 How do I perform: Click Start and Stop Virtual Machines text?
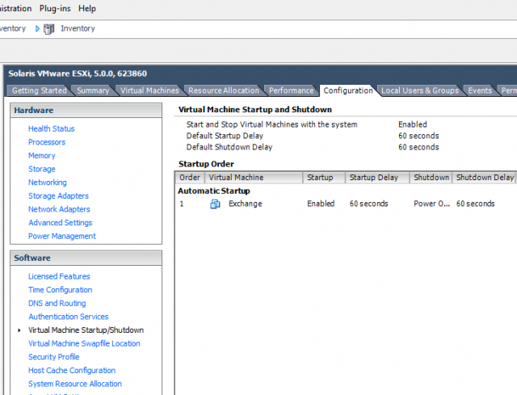(271, 124)
